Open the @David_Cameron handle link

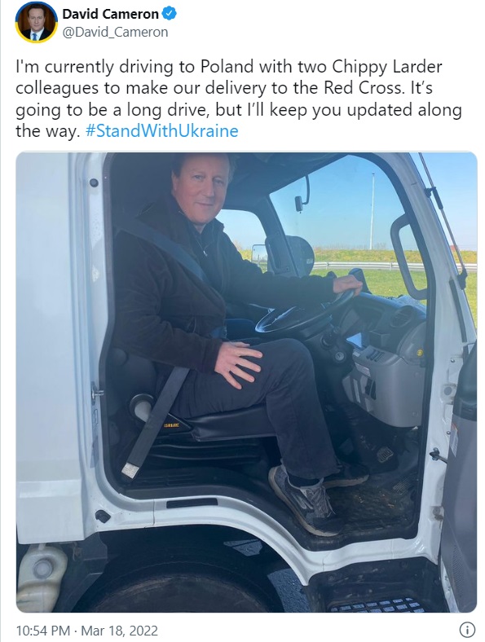(115, 32)
